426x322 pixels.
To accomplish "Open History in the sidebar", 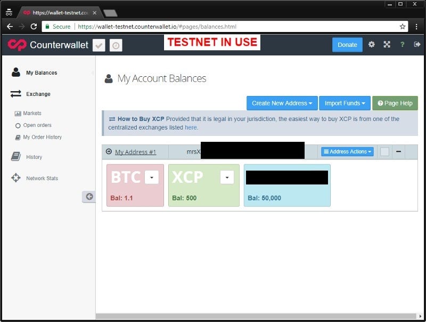I will click(x=34, y=157).
